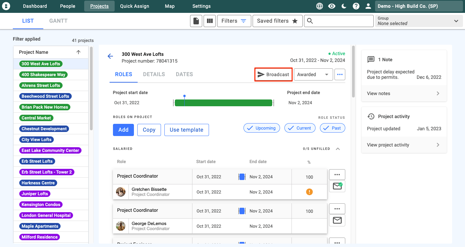Toggle the Past role status chip
The width and height of the screenshot is (465, 247).
click(332, 128)
